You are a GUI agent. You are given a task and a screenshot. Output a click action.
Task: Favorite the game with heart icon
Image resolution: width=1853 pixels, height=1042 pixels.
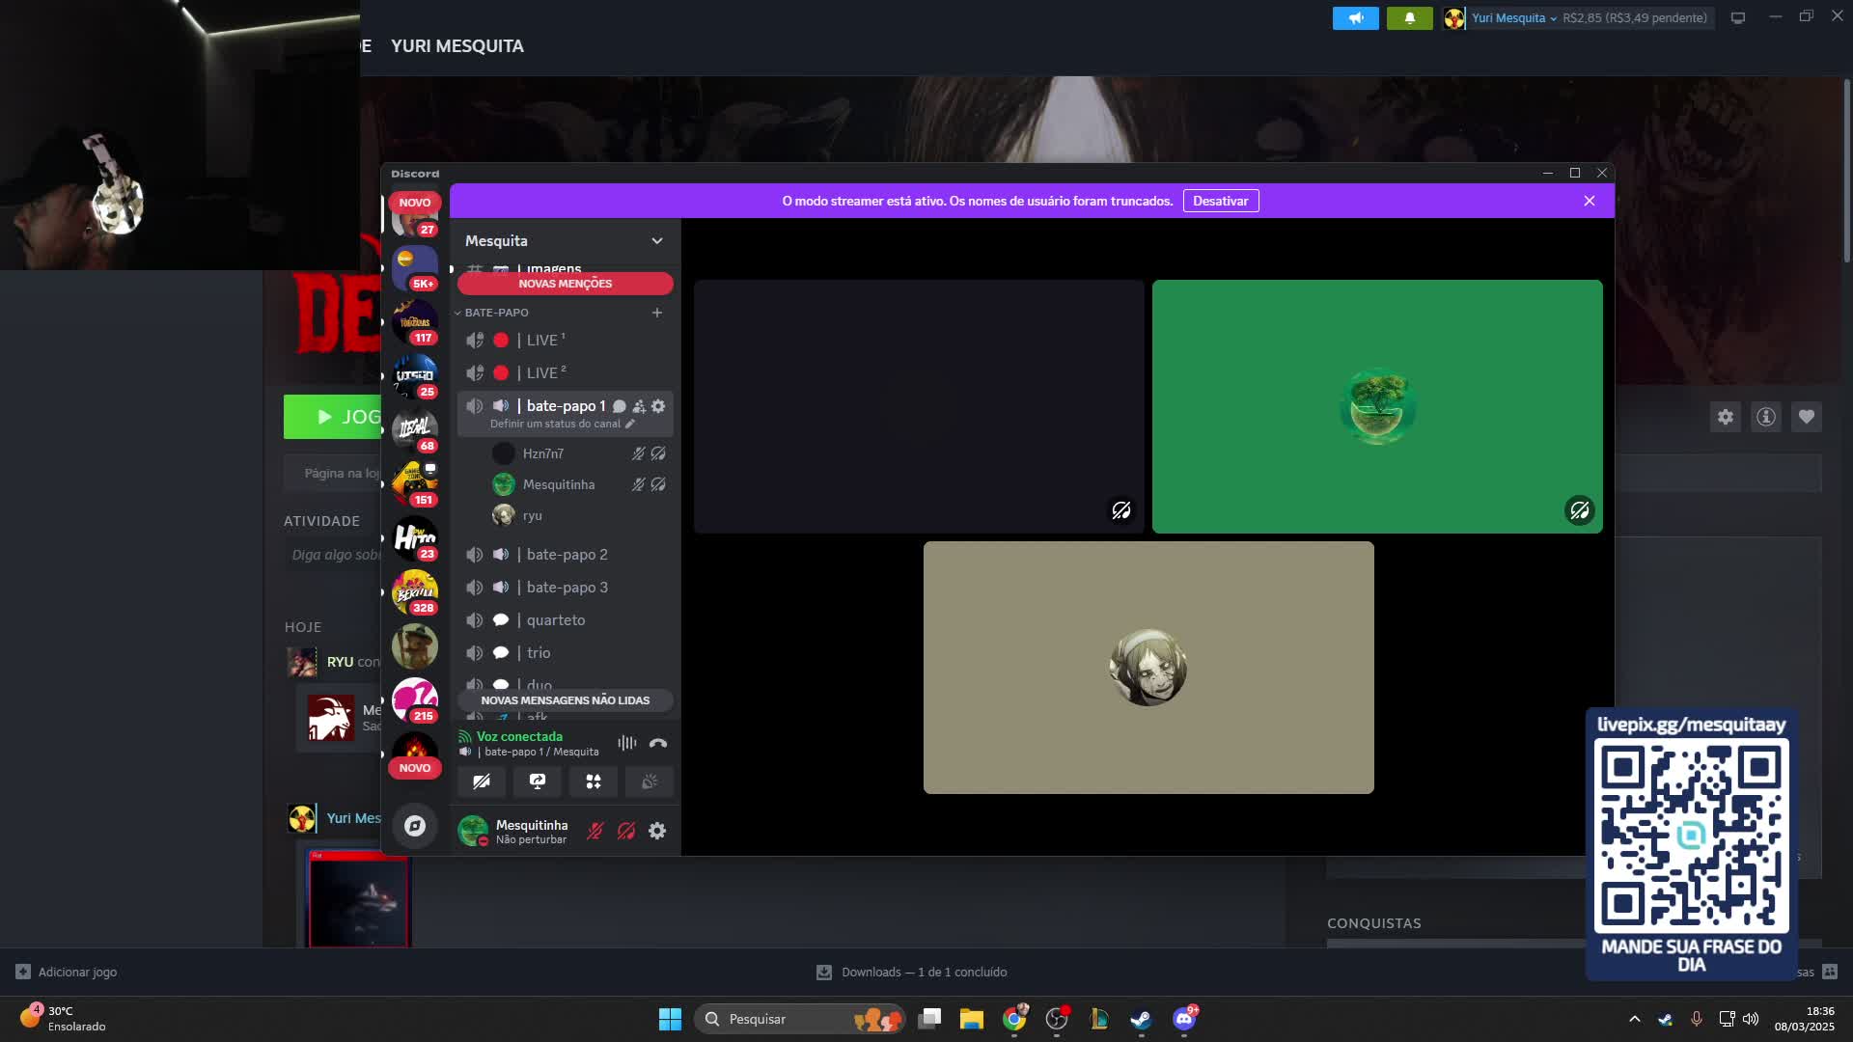(x=1807, y=417)
